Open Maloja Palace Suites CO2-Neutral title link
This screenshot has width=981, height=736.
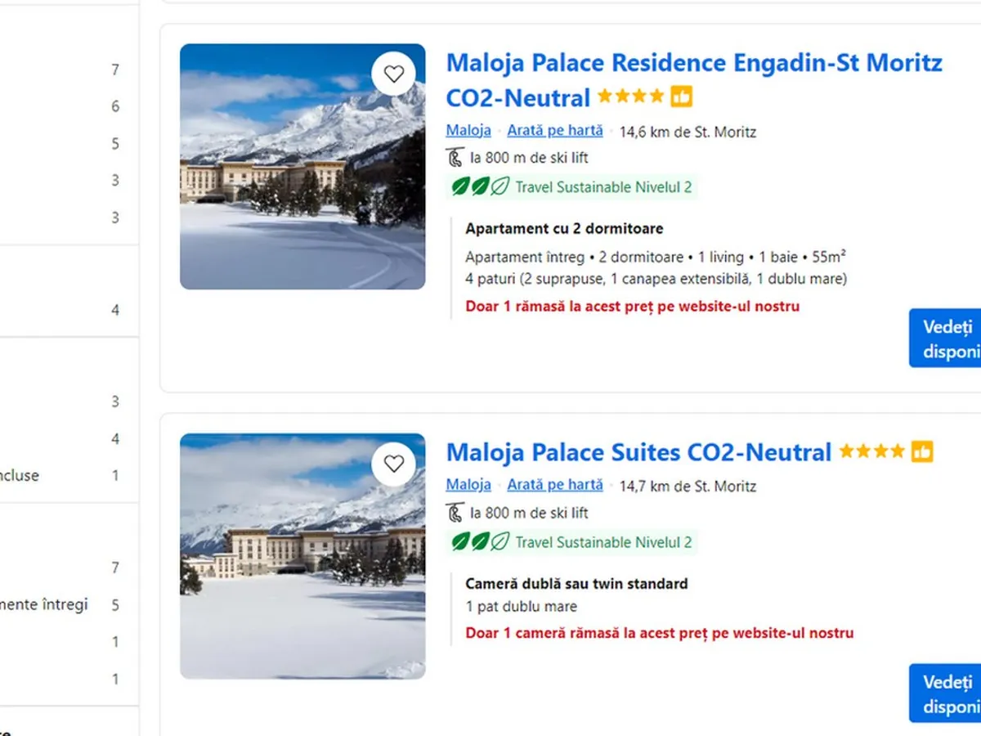coord(638,452)
